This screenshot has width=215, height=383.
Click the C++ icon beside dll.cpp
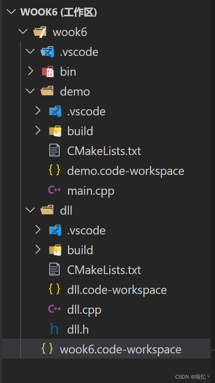click(54, 309)
